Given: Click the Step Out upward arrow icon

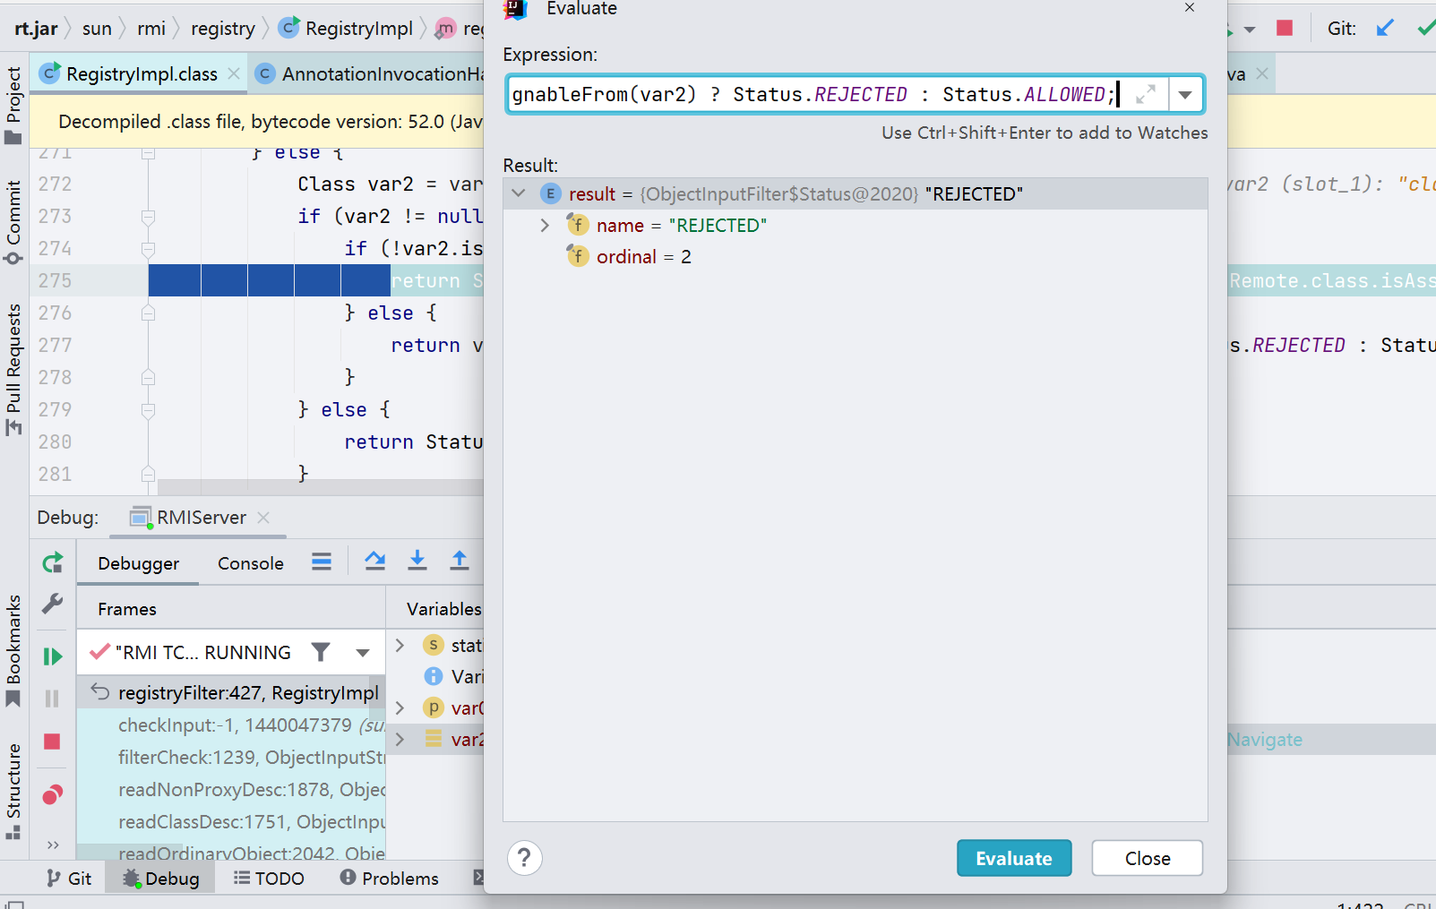Looking at the screenshot, I should click(460, 561).
